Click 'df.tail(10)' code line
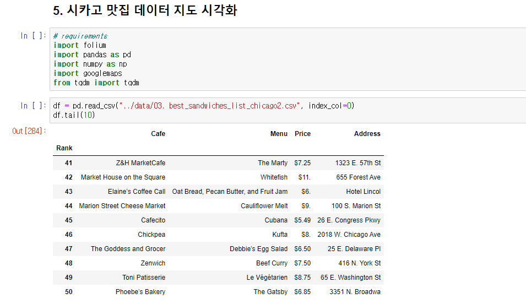 (74, 115)
